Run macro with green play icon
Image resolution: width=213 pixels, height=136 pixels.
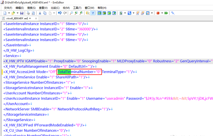pos(166,13)
